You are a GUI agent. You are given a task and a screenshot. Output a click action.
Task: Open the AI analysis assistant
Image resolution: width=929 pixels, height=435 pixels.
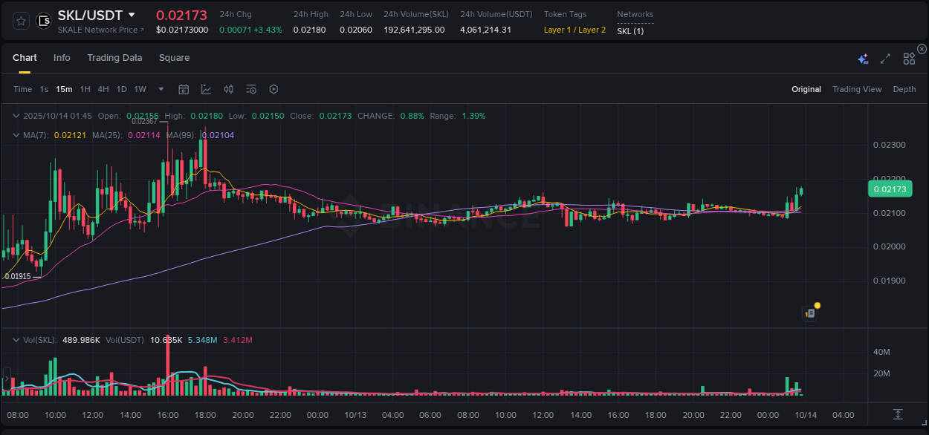coord(864,58)
